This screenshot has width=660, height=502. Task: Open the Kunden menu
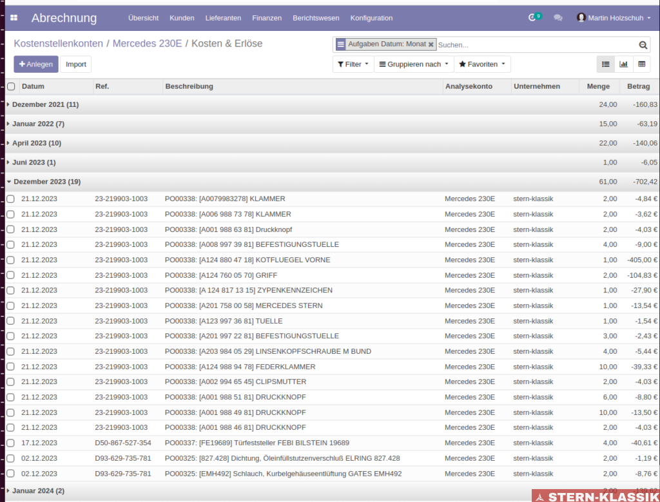click(182, 18)
